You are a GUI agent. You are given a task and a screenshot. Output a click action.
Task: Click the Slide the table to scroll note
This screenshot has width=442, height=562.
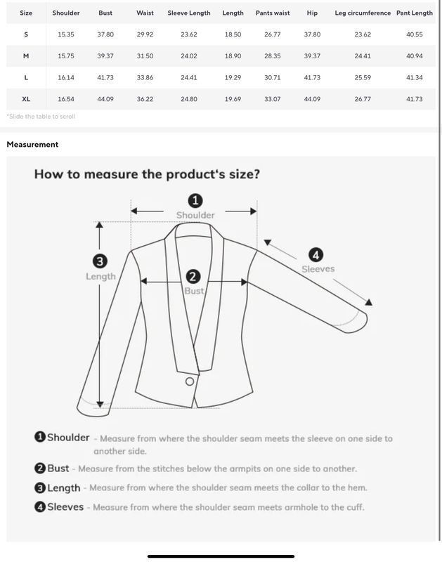[41, 116]
